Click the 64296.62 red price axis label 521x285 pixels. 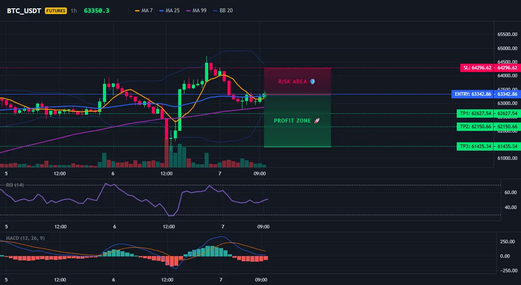507,68
